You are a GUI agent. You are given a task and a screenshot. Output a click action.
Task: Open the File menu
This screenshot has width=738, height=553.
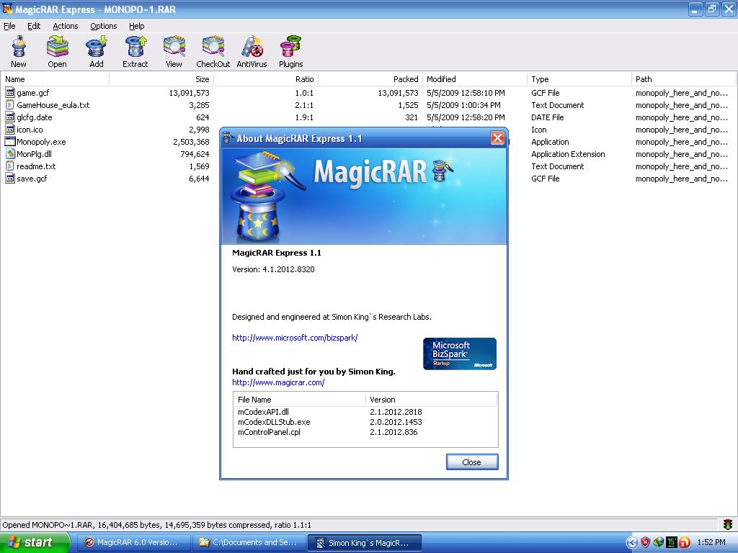(9, 26)
